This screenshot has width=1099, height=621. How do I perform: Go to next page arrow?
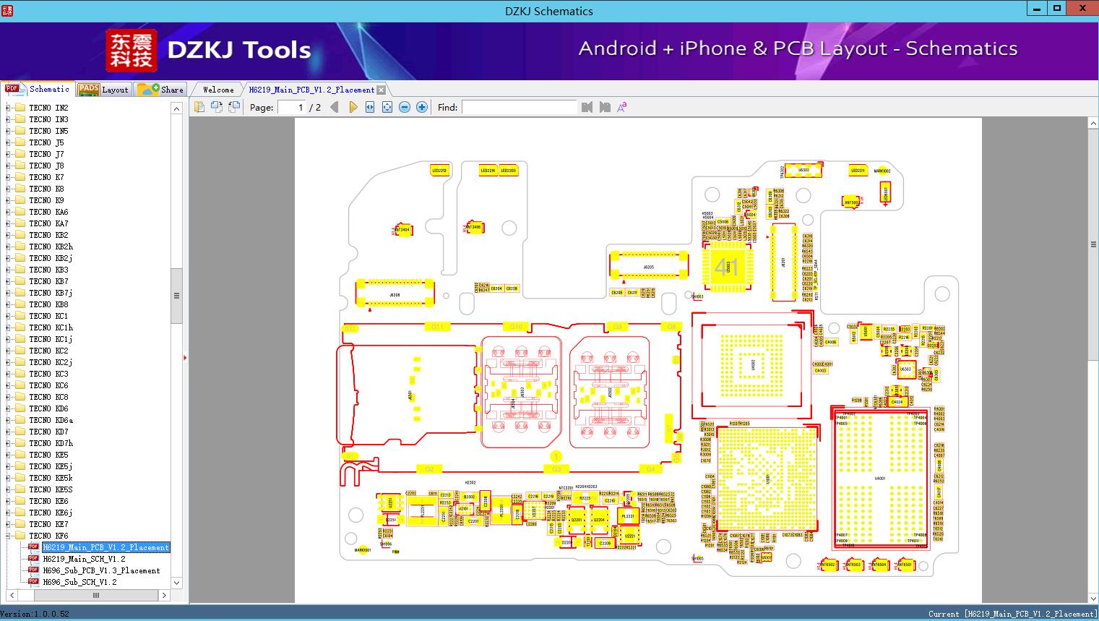[353, 107]
